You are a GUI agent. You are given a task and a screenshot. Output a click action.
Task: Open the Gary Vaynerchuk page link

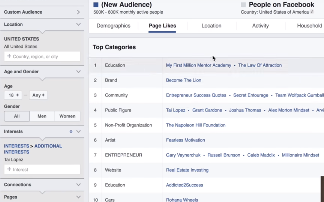pos(183,155)
